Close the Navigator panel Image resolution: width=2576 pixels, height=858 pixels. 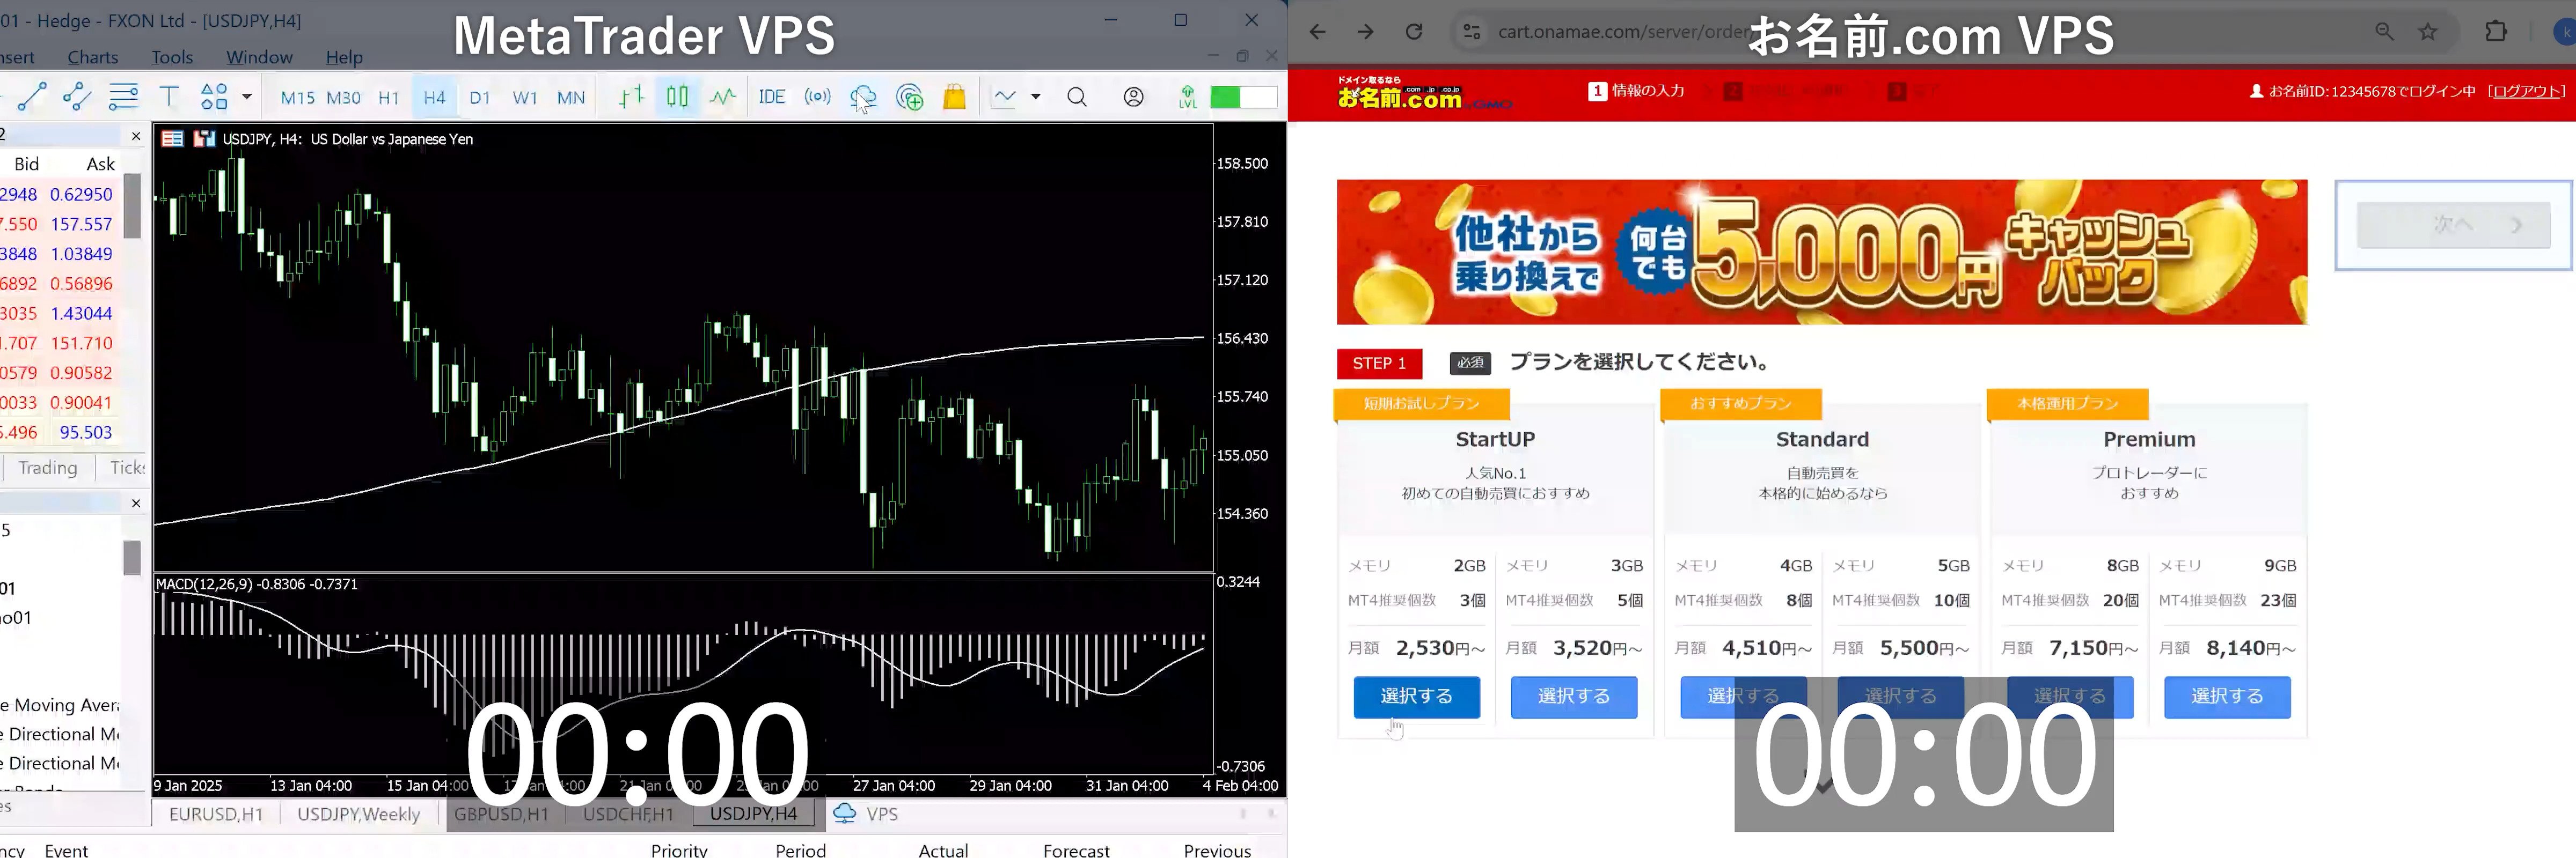click(x=136, y=504)
